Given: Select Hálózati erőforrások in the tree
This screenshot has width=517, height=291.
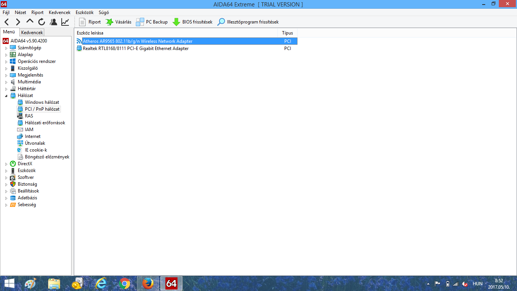Looking at the screenshot, I should [41, 123].
